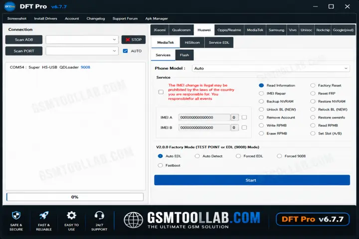
Task: Click the Safe & Secure shield icon
Action: 16,216
